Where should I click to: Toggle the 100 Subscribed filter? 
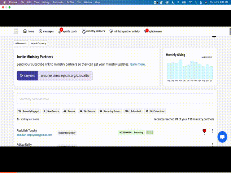click(x=133, y=111)
